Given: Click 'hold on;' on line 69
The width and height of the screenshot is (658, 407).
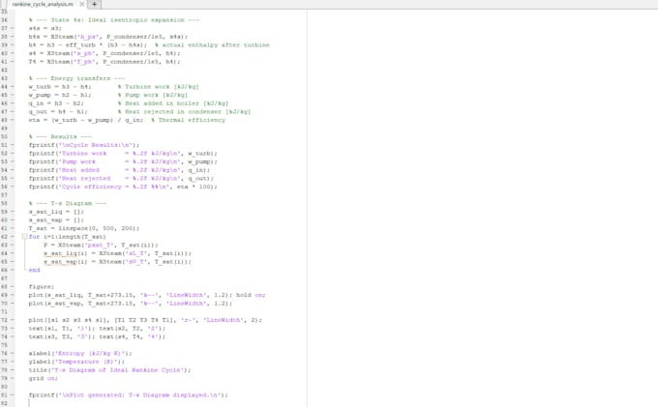Looking at the screenshot, I should (251, 295).
